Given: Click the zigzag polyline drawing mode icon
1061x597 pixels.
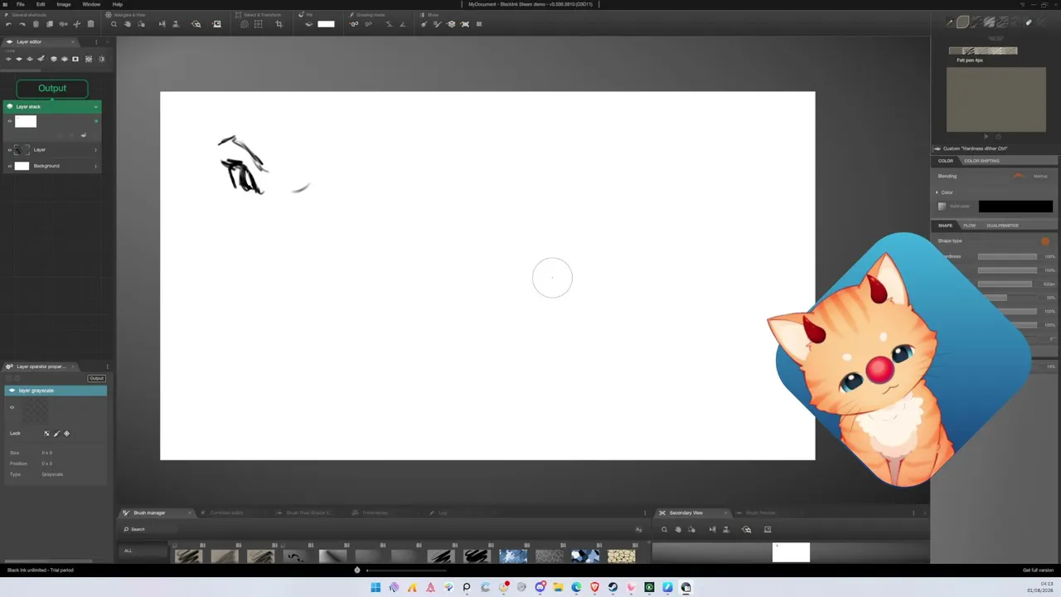Looking at the screenshot, I should 389,24.
